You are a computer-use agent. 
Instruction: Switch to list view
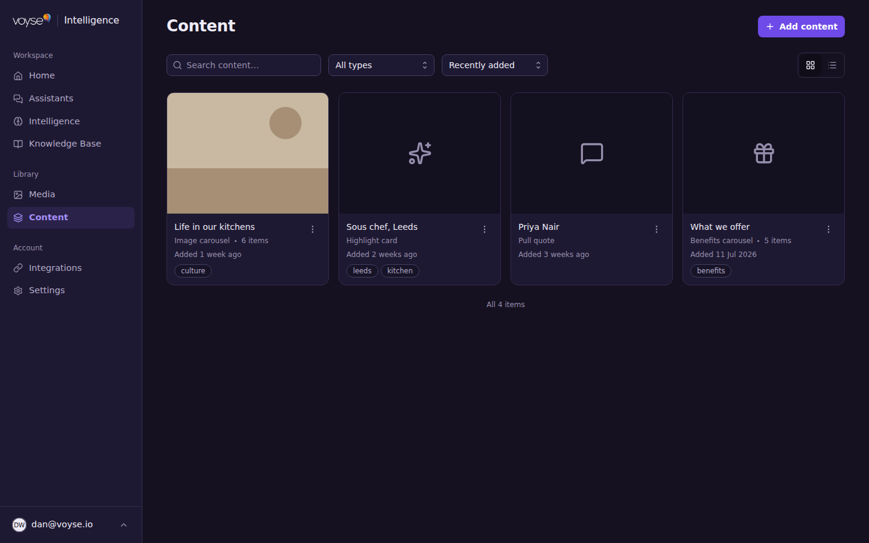pyautogui.click(x=832, y=65)
